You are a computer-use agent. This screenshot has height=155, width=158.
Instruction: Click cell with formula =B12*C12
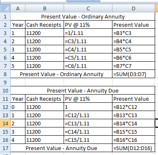pos(134,107)
